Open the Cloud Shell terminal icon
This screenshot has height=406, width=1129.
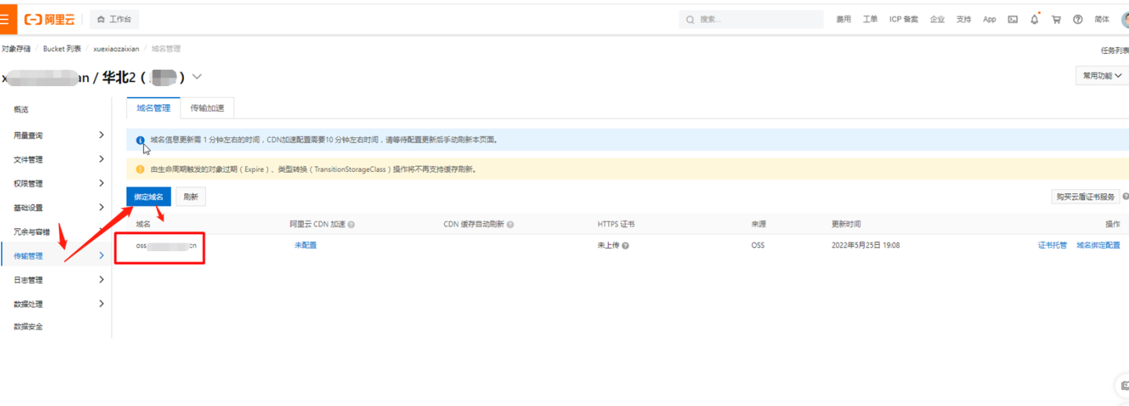(1012, 20)
